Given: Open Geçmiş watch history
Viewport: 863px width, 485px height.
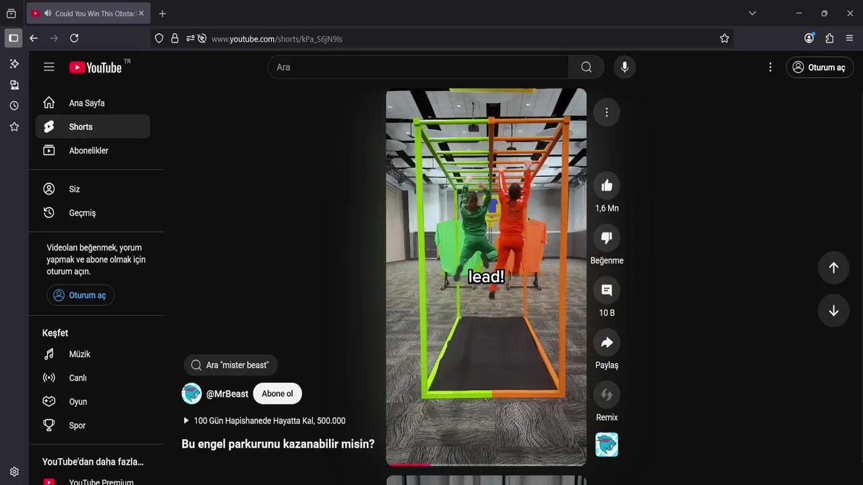Looking at the screenshot, I should (92, 213).
